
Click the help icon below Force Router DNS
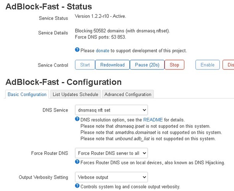(77, 162)
